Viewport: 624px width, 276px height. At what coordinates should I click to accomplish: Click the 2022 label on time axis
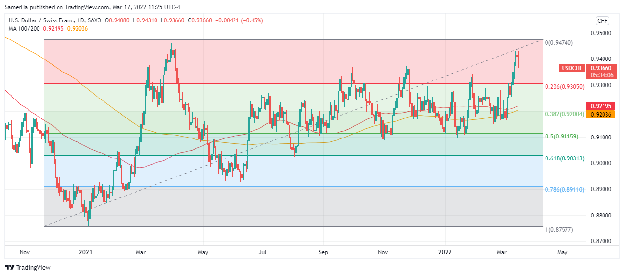[444, 252]
